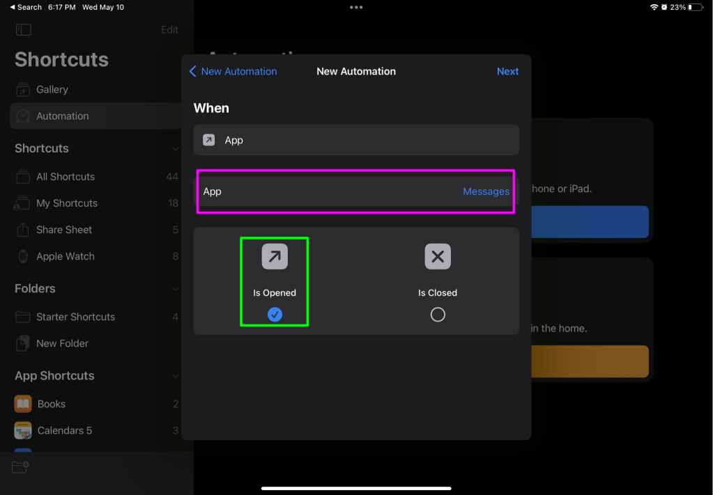This screenshot has width=713, height=495.
Task: Collapse the Shortcuts section chevron
Action: click(175, 149)
